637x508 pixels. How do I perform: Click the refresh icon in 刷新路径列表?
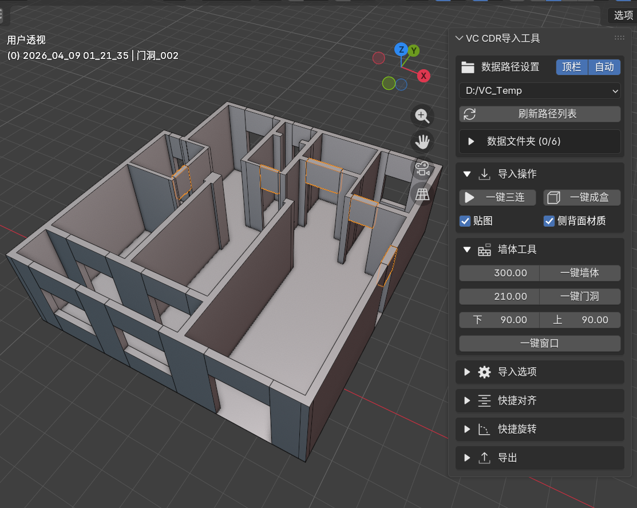pos(469,114)
